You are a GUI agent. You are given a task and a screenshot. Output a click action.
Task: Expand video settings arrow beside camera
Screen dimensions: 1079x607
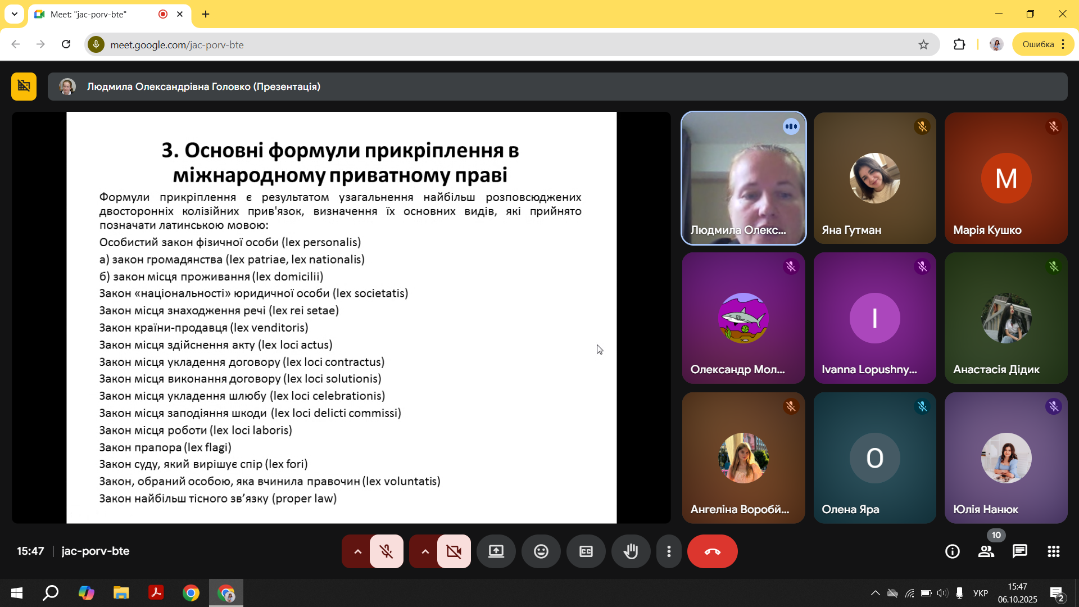(x=425, y=551)
